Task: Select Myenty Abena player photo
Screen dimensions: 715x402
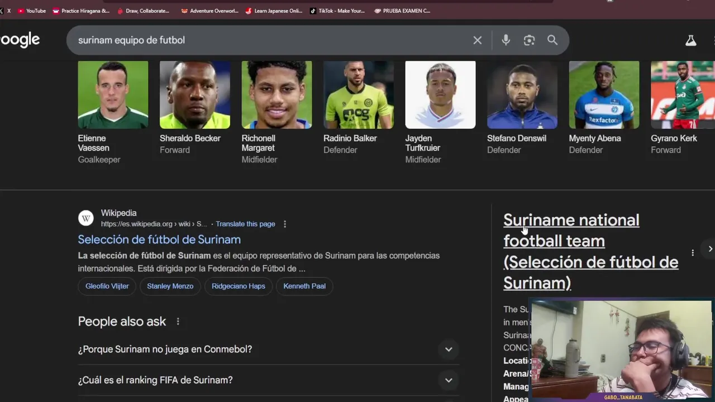Action: (x=604, y=95)
